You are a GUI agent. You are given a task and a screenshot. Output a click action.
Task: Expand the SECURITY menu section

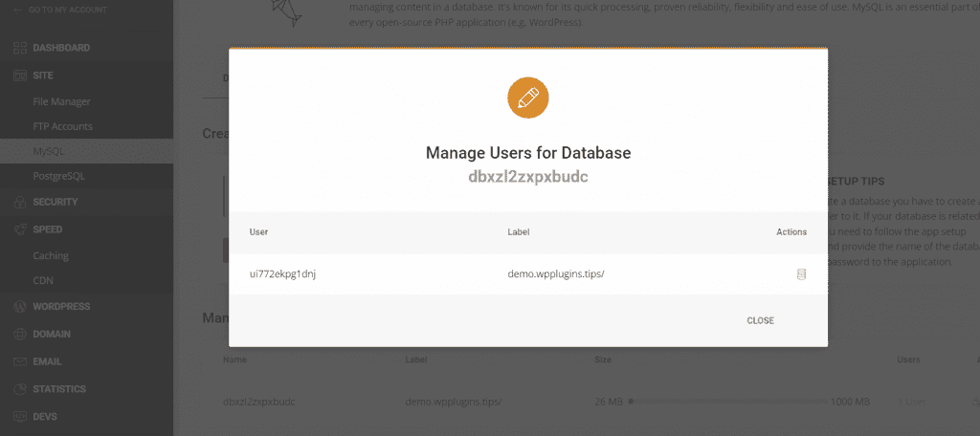(56, 203)
